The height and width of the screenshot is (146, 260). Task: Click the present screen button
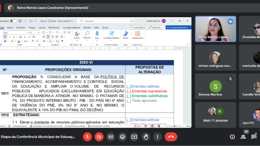(134, 137)
